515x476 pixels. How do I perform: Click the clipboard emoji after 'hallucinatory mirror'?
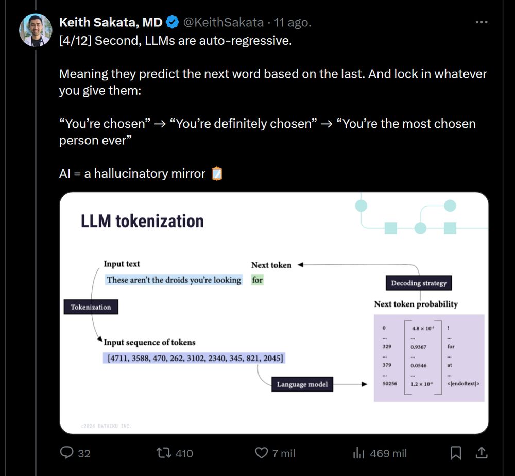click(x=217, y=174)
